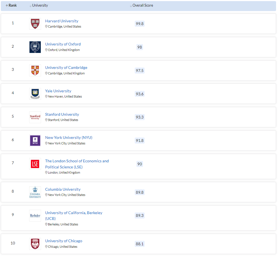This screenshot has height=256, width=278.
Task: Click the Yale University crest logo
Action: (x=35, y=94)
